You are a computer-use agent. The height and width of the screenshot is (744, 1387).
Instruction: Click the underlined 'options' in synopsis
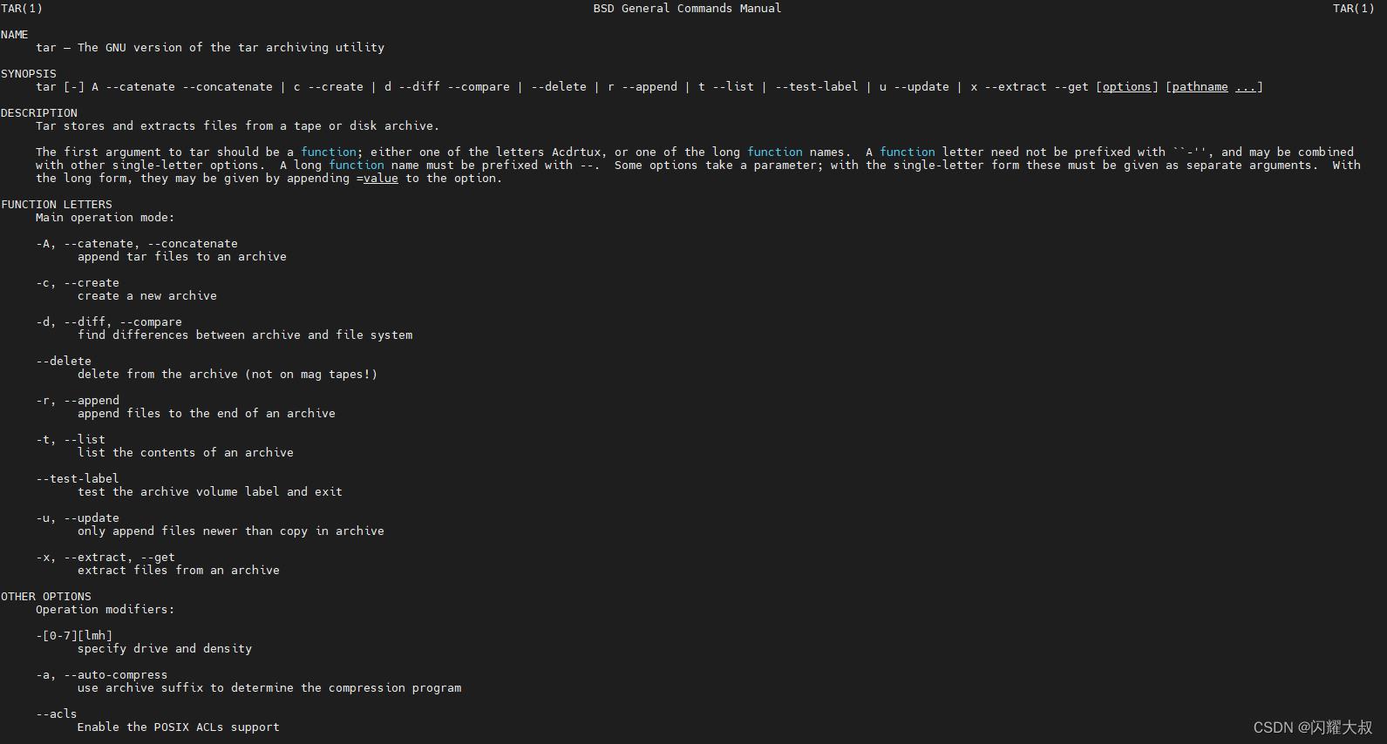(1127, 87)
